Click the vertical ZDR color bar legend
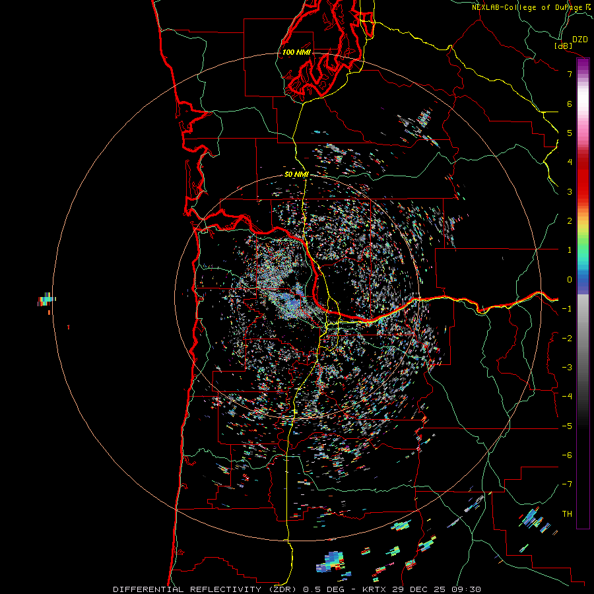The image size is (594, 594). pos(583,293)
